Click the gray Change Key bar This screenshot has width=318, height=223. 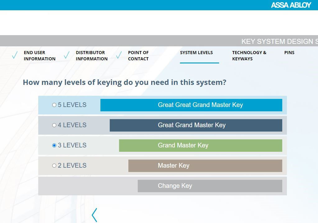[210, 186]
